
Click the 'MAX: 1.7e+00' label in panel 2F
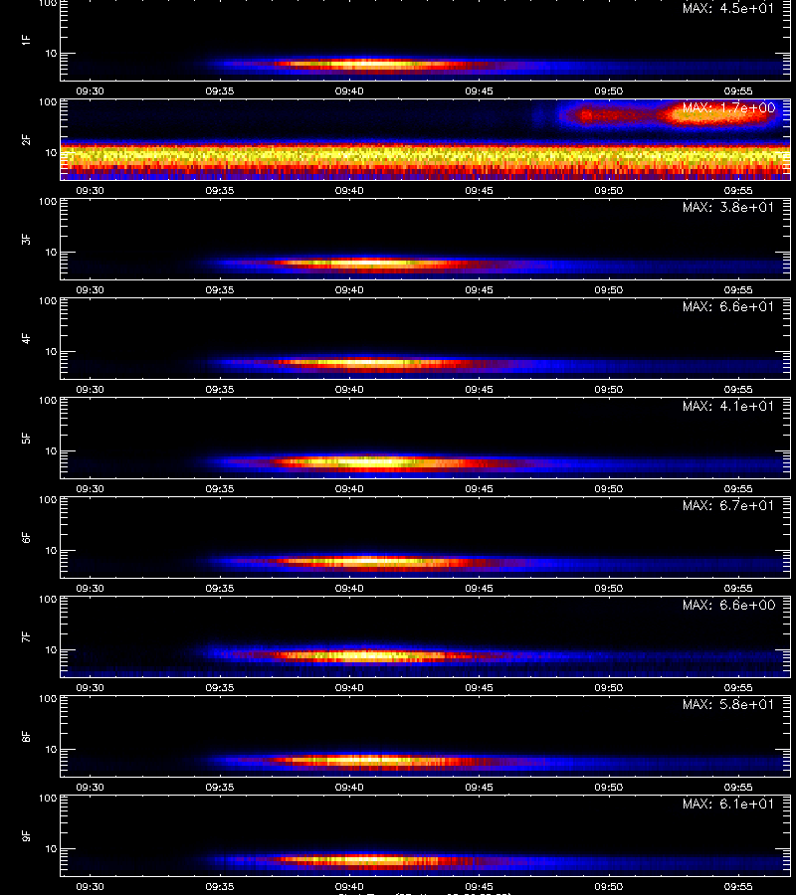point(728,107)
